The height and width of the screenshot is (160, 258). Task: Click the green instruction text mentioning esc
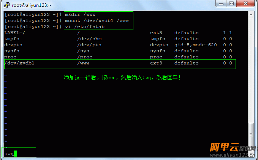[122, 77]
